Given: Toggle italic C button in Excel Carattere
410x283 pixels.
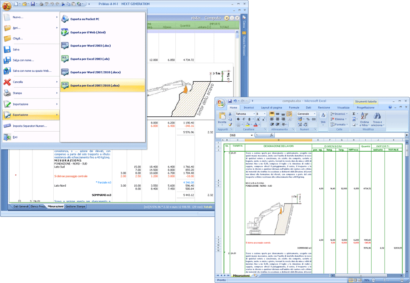Looking at the screenshot, I should [x=244, y=119].
